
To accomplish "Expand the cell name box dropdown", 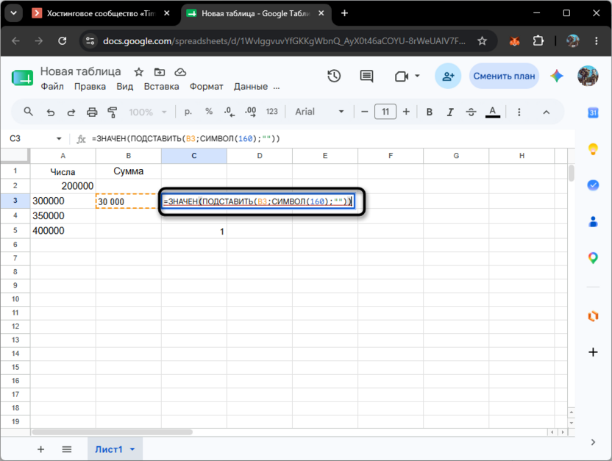I will click(x=59, y=138).
